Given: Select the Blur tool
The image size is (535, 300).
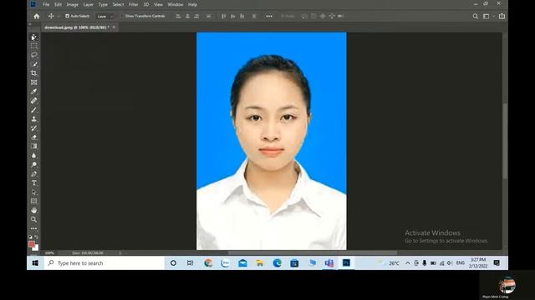Looking at the screenshot, I should pos(33,156).
